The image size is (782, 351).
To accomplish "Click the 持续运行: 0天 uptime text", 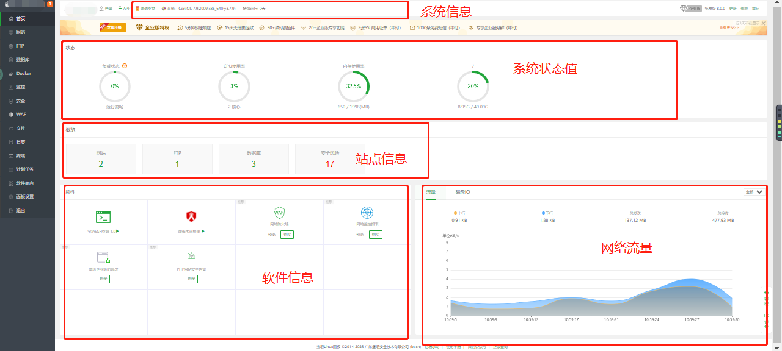I will pos(254,9).
